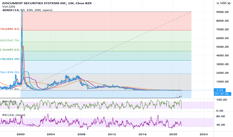This screenshot has height=137, width=233.
Task: Click the 6000.00 price axis label
Action: point(222,38)
